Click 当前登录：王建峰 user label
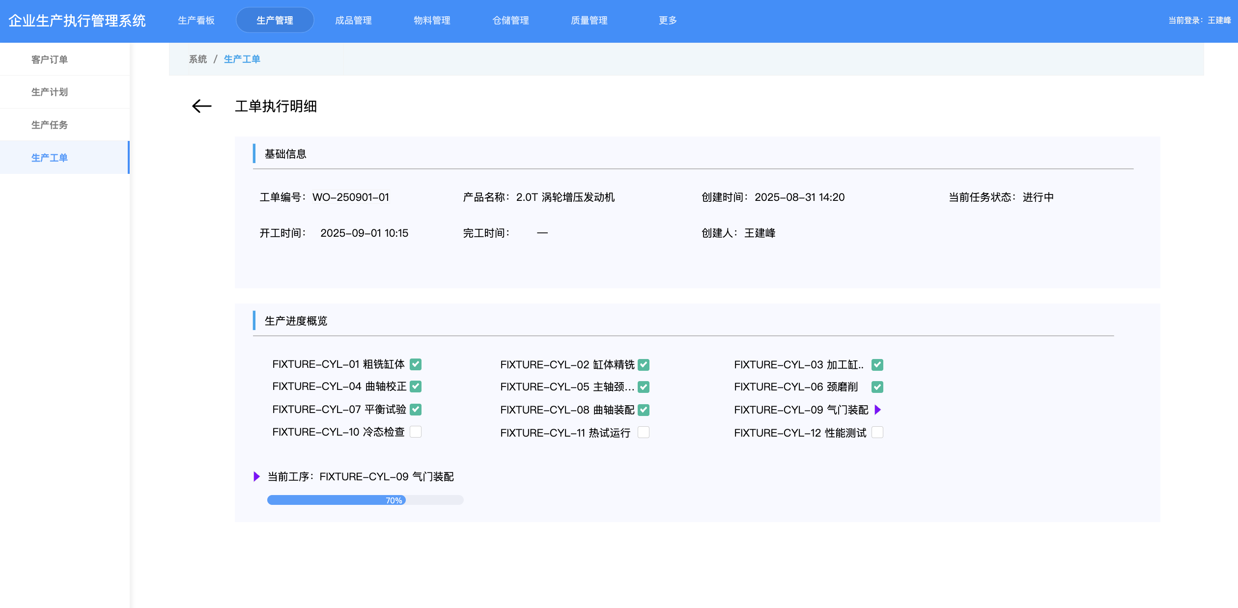This screenshot has height=608, width=1238. tap(1199, 20)
